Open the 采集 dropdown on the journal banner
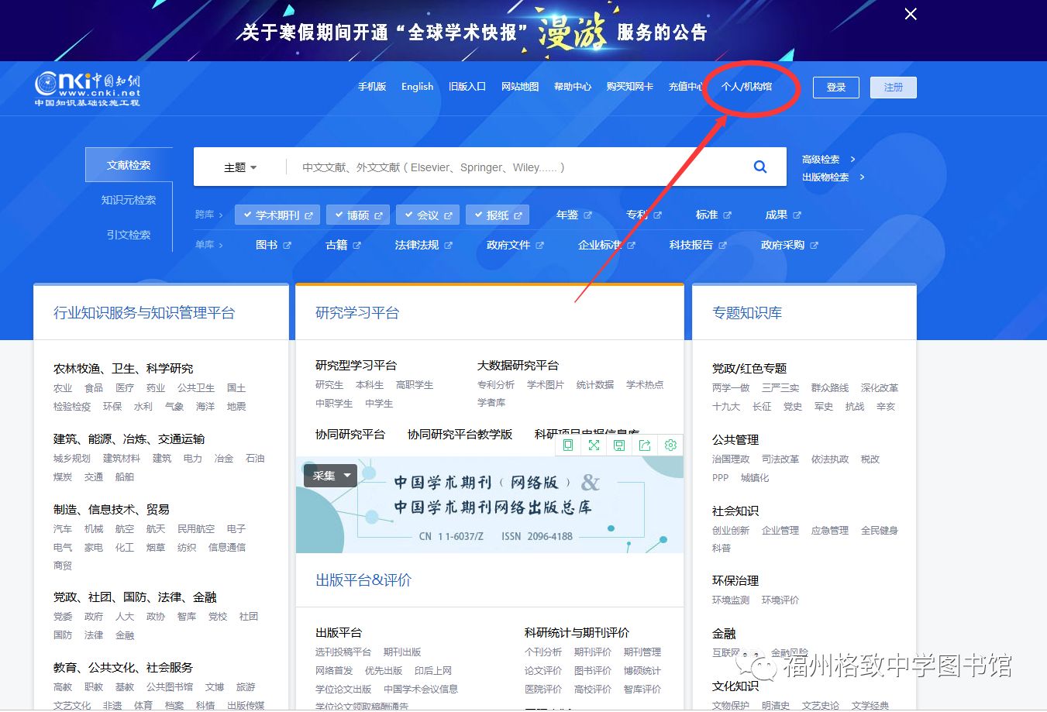The image size is (1047, 712). coord(330,476)
